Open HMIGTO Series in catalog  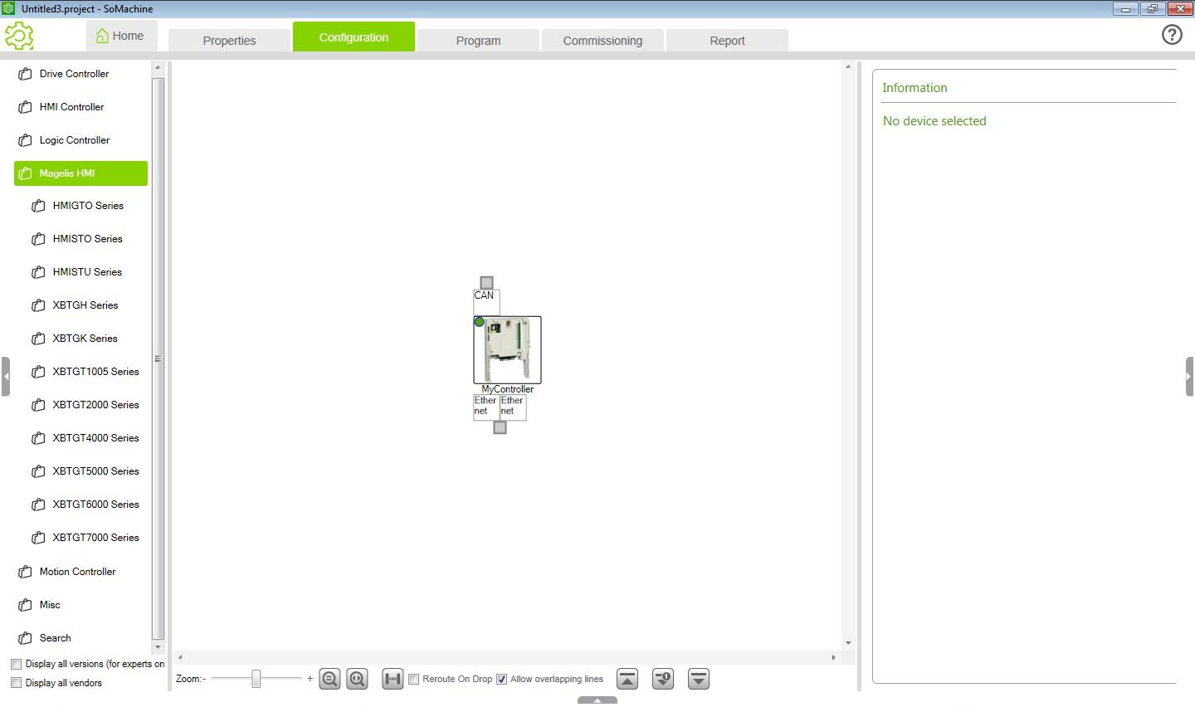pos(88,206)
